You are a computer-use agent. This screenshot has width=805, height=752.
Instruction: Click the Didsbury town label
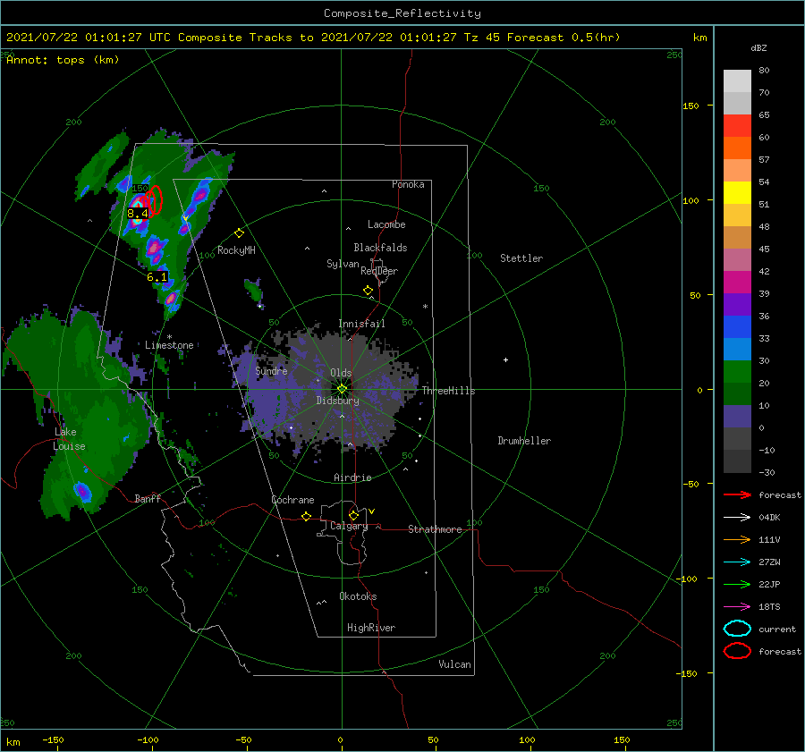[x=338, y=401]
